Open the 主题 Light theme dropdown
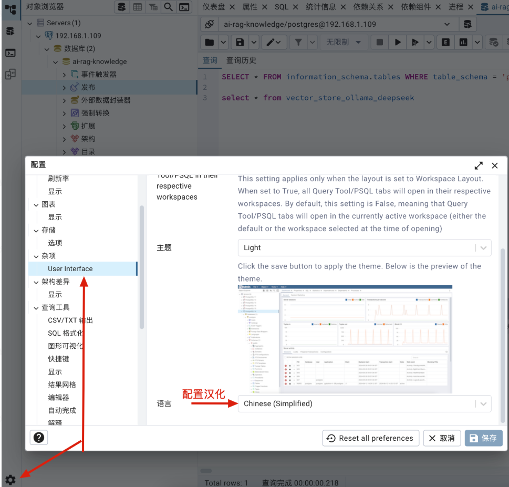Image resolution: width=509 pixels, height=487 pixels. click(x=364, y=248)
